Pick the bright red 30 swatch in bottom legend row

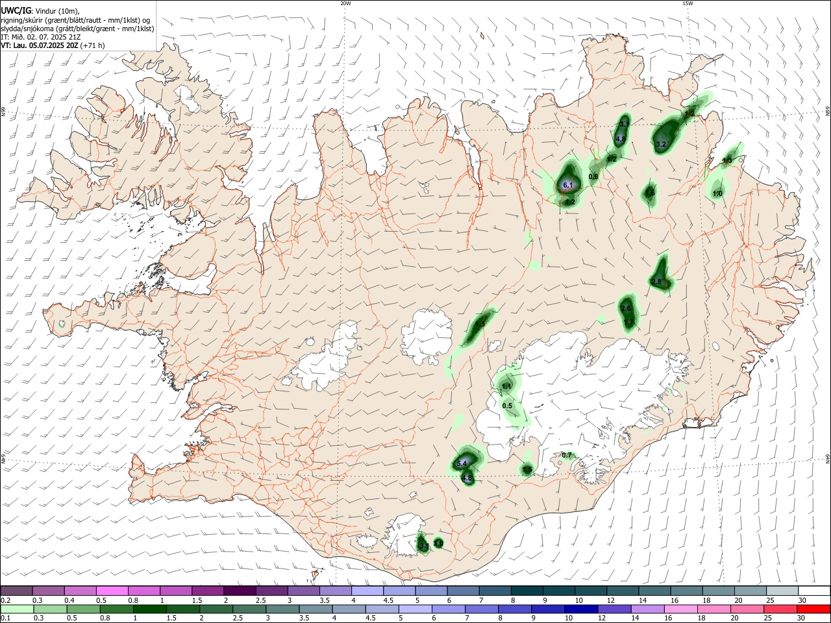coord(813,609)
